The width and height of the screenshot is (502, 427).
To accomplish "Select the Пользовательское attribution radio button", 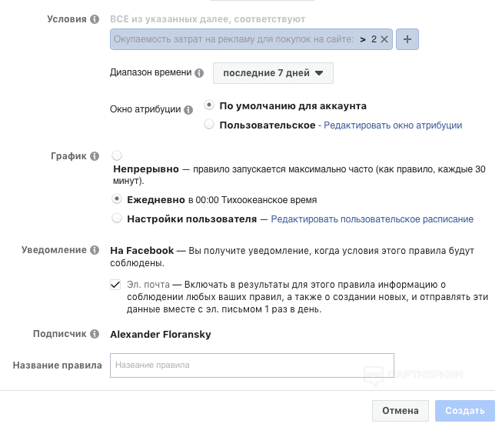I will (209, 124).
